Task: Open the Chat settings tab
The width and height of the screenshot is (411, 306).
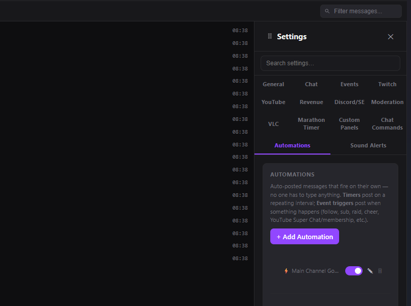Action: coord(311,84)
